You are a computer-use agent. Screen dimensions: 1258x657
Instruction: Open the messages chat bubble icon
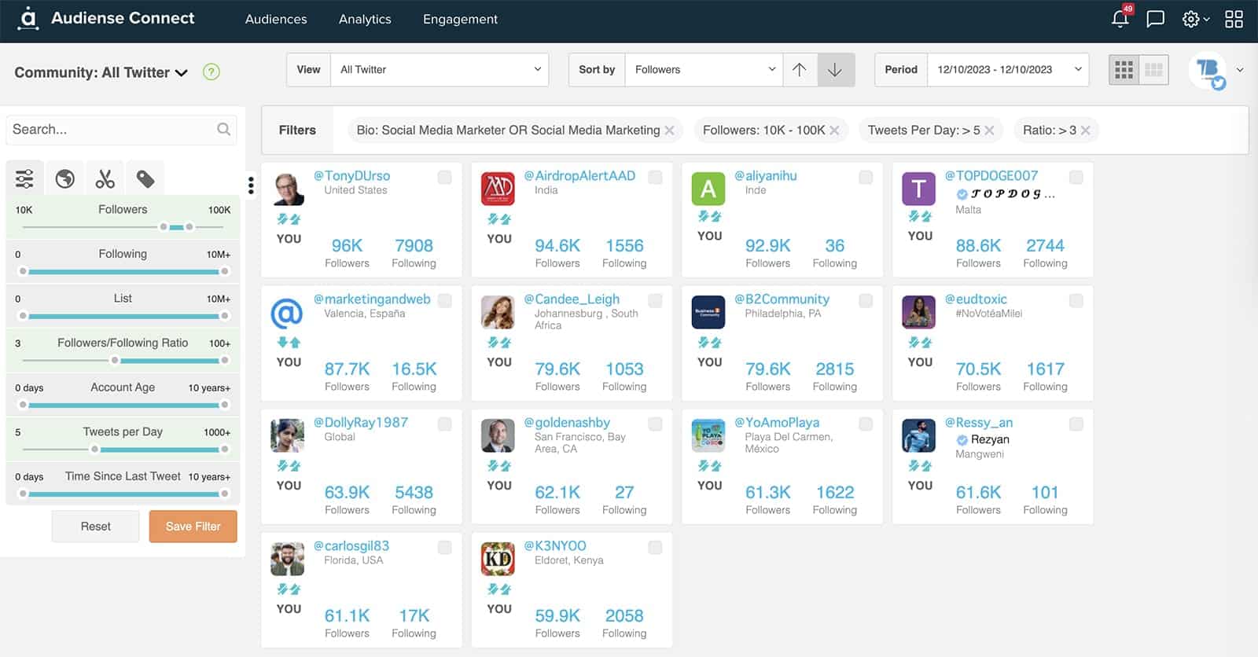click(x=1155, y=19)
